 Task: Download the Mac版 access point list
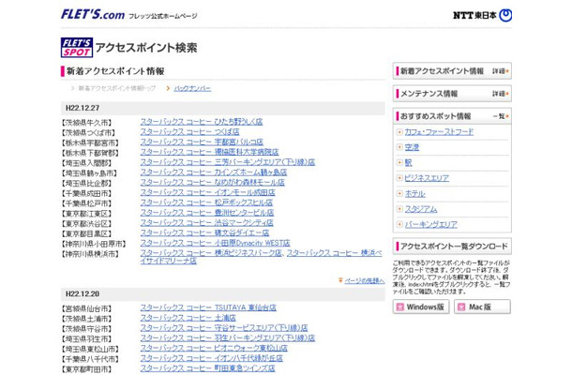482,307
